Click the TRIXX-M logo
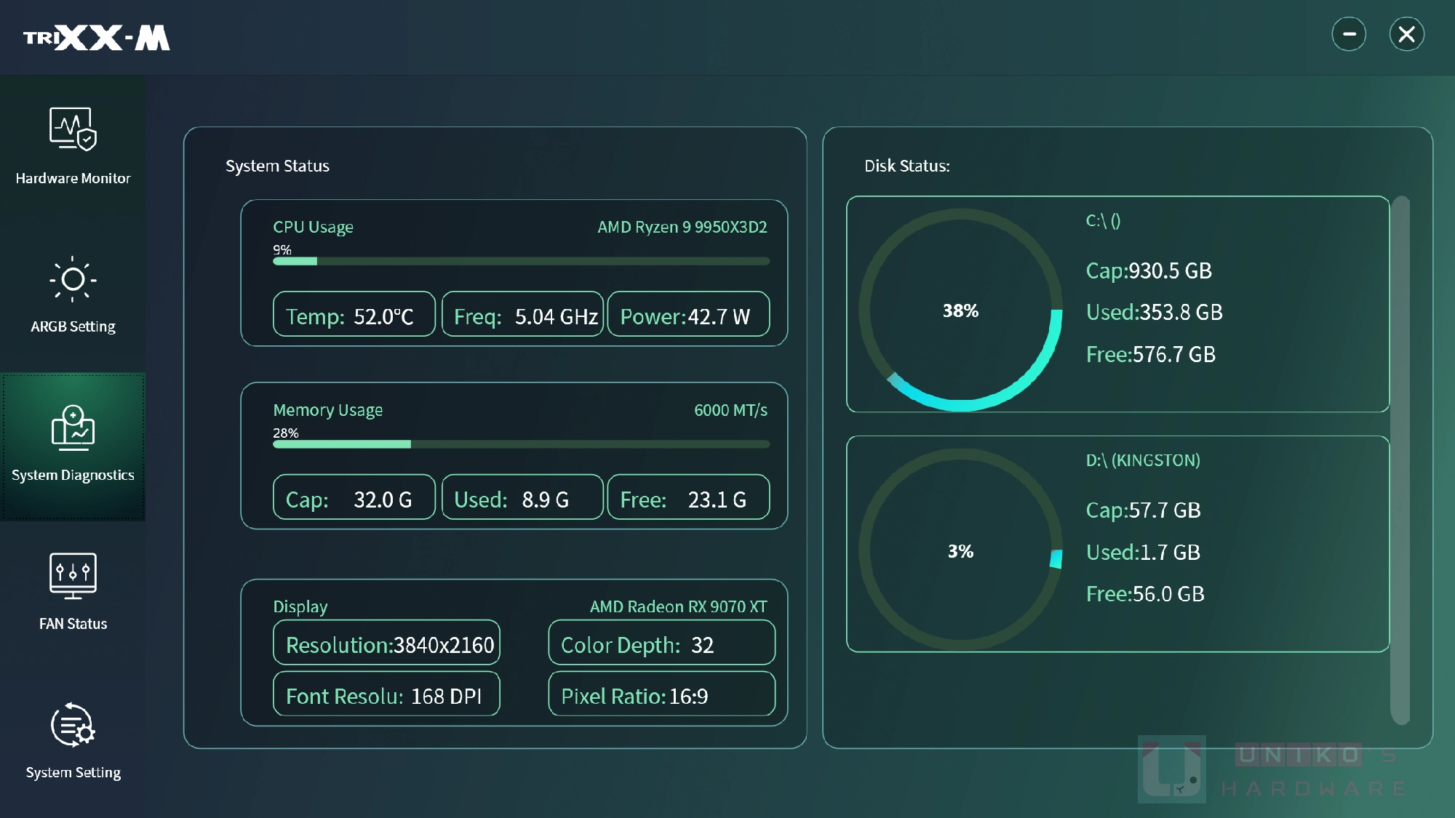Screen dimensions: 1455x818 97,38
